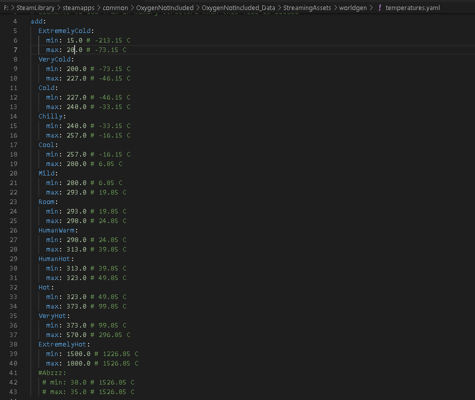The image size is (475, 400).
Task: Open the common breadcrumb folder
Action: click(116, 8)
